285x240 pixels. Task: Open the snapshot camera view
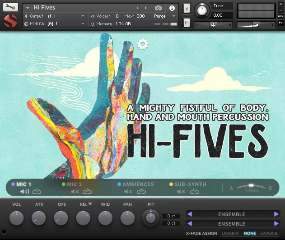[x=159, y=8]
